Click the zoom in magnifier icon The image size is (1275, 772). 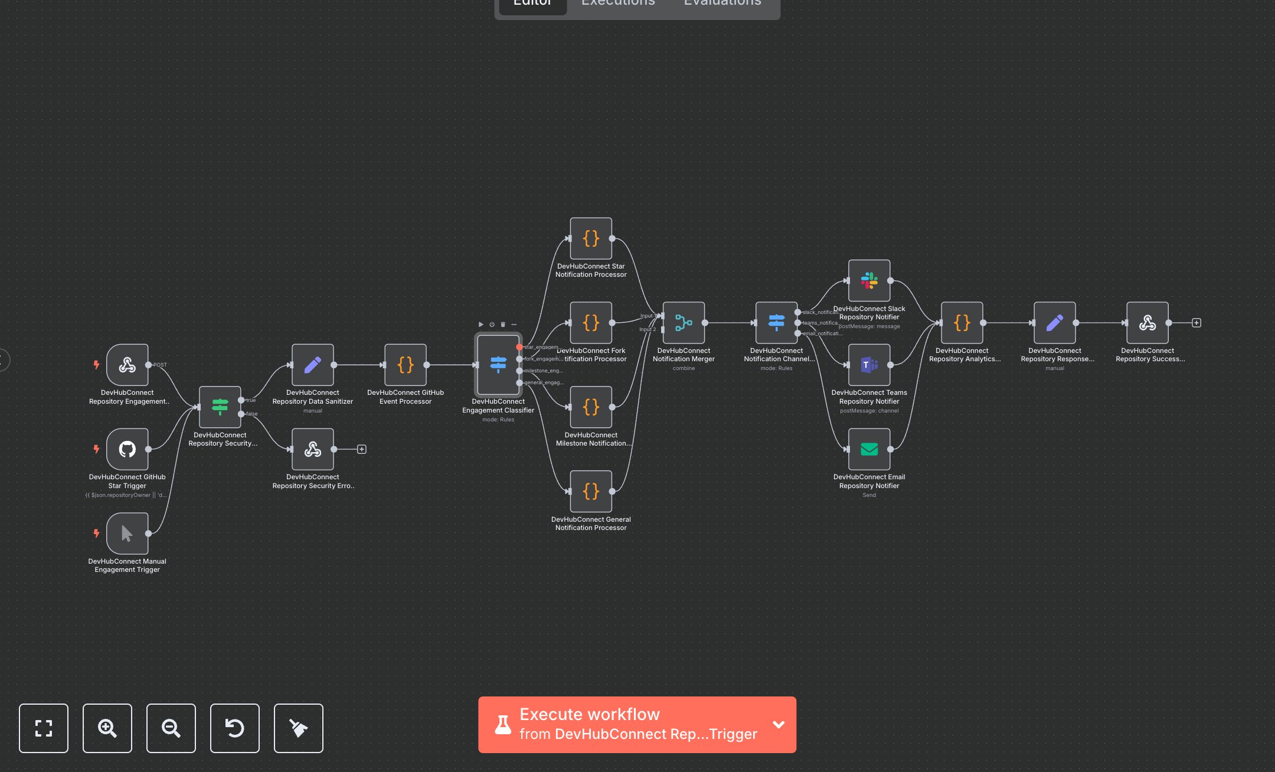(x=107, y=728)
